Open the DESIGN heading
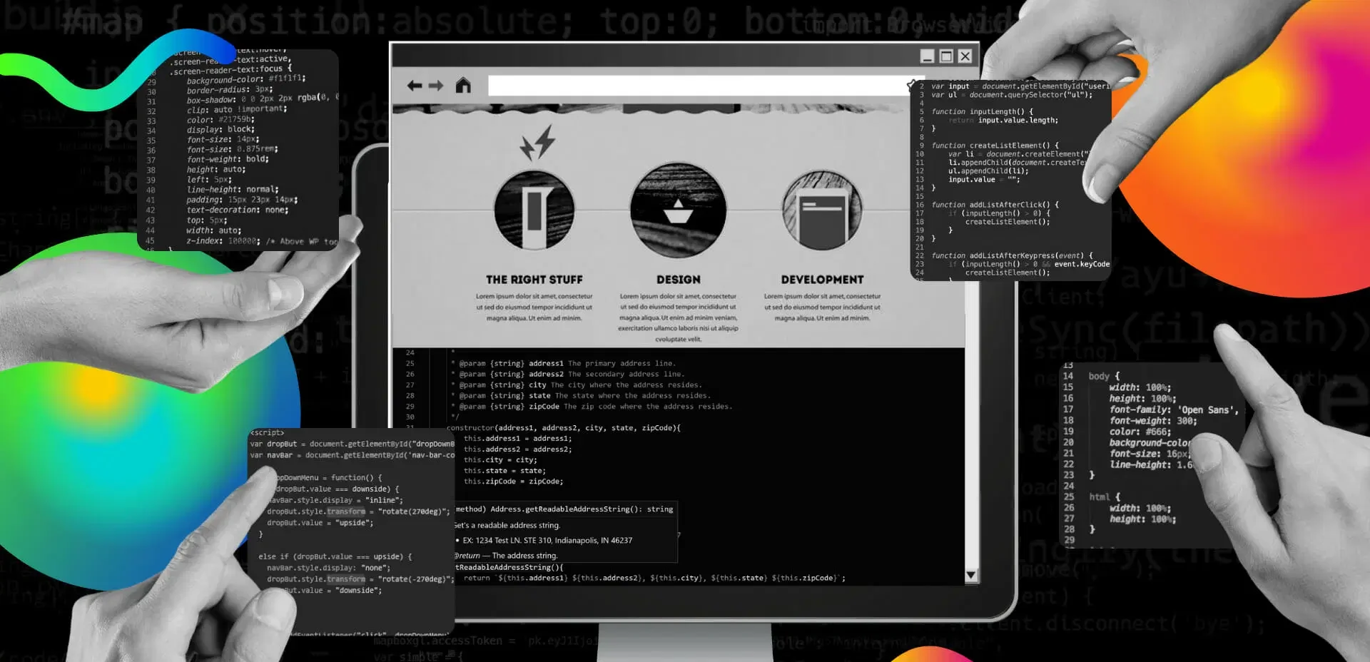The height and width of the screenshot is (662, 1370). (x=678, y=280)
